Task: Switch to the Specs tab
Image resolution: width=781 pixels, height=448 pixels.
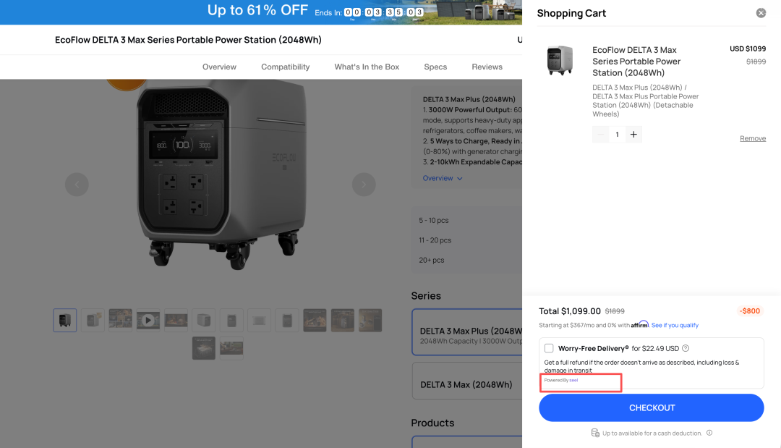Action: (x=435, y=67)
